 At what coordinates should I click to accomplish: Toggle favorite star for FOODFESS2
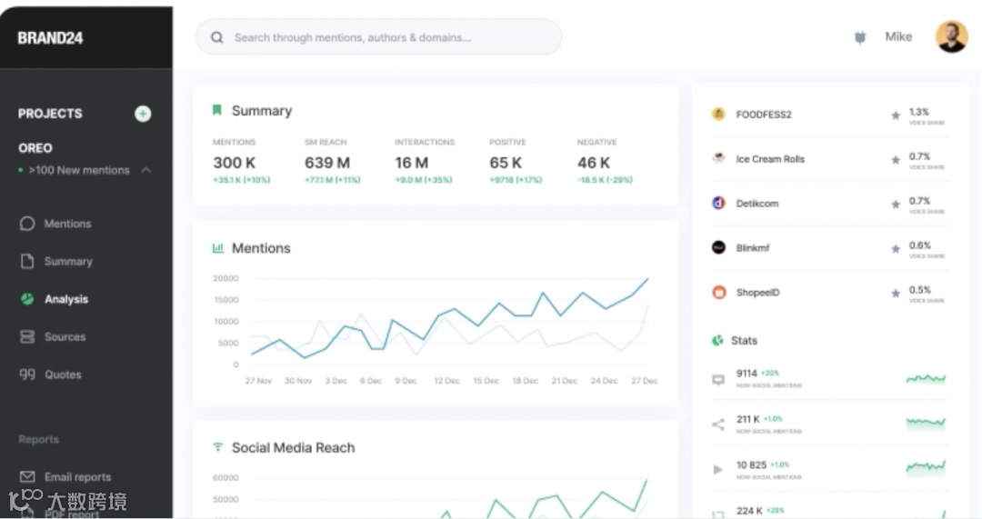(x=896, y=115)
